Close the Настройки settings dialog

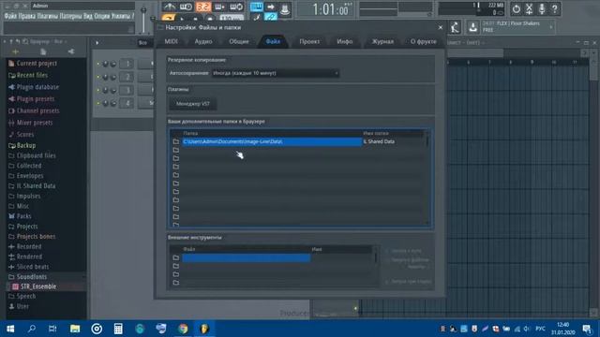coord(440,27)
